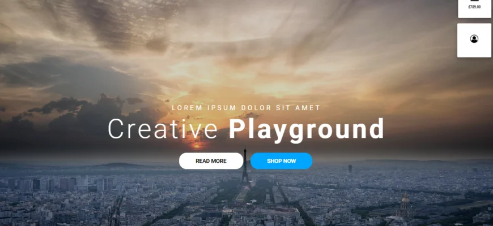The width and height of the screenshot is (493, 226).
Task: Click the word AMET in the subtitle
Action: (307, 107)
